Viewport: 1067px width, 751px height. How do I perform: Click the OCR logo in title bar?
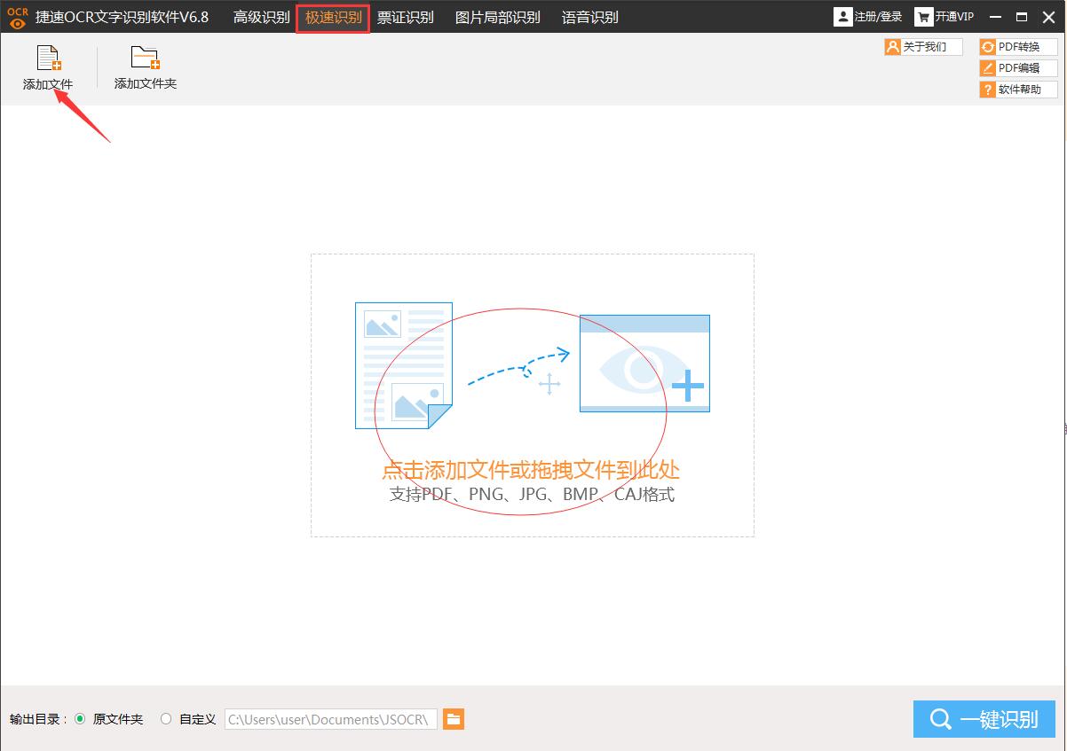click(16, 16)
